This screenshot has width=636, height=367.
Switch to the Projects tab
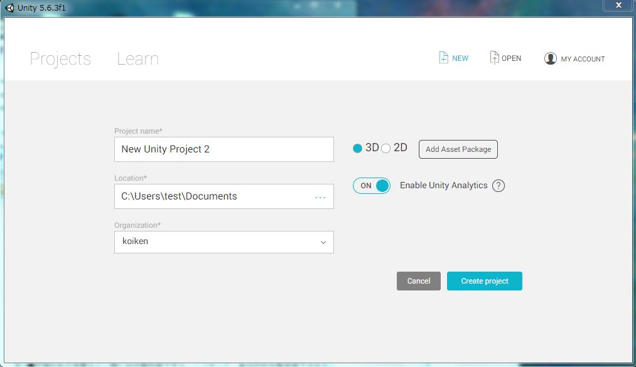click(x=60, y=59)
